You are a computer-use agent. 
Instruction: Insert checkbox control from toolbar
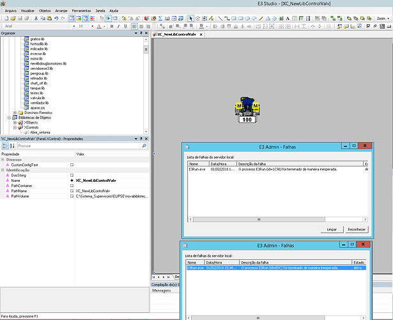pos(368,26)
